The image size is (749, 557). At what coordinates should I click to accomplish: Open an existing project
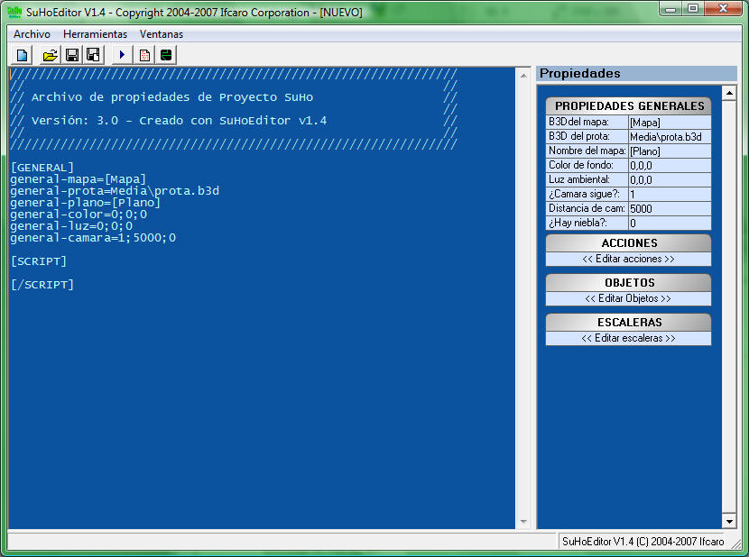tap(50, 55)
